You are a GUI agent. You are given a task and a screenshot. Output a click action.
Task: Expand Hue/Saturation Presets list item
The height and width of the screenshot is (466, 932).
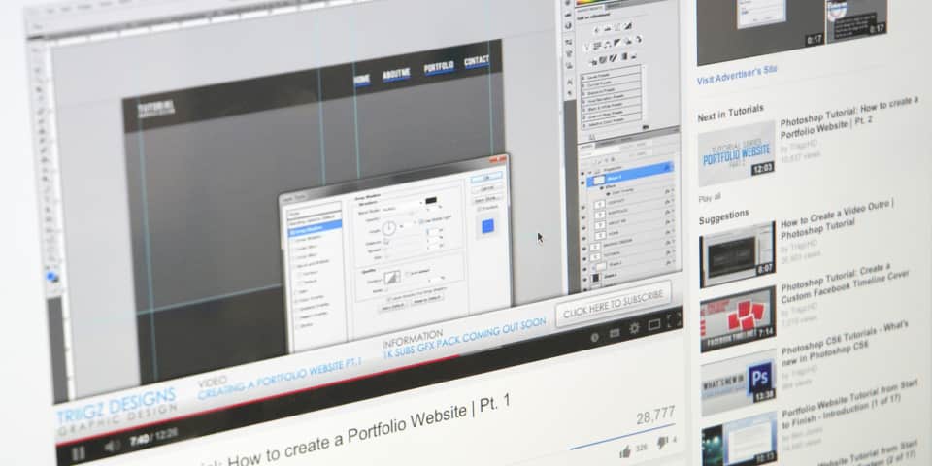tap(610, 97)
